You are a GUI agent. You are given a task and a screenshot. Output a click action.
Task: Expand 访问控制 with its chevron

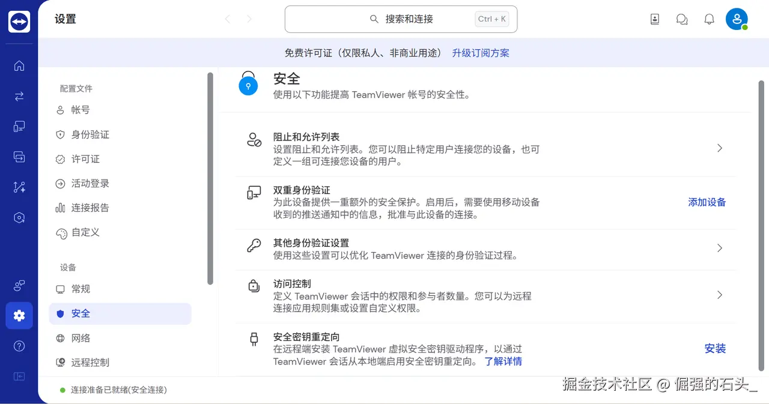719,295
